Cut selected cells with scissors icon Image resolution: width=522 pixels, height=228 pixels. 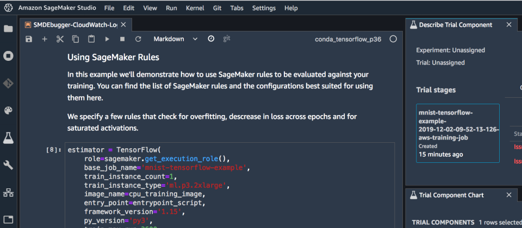60,39
